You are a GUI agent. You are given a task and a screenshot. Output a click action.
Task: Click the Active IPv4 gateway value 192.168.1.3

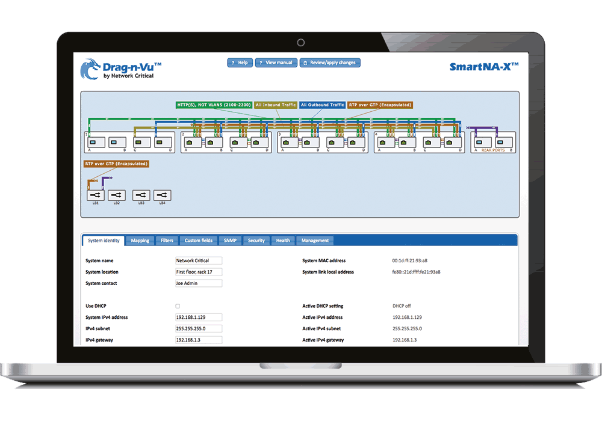click(x=405, y=340)
